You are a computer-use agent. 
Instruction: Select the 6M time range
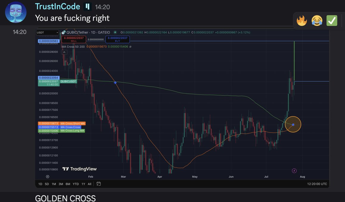point(68,184)
